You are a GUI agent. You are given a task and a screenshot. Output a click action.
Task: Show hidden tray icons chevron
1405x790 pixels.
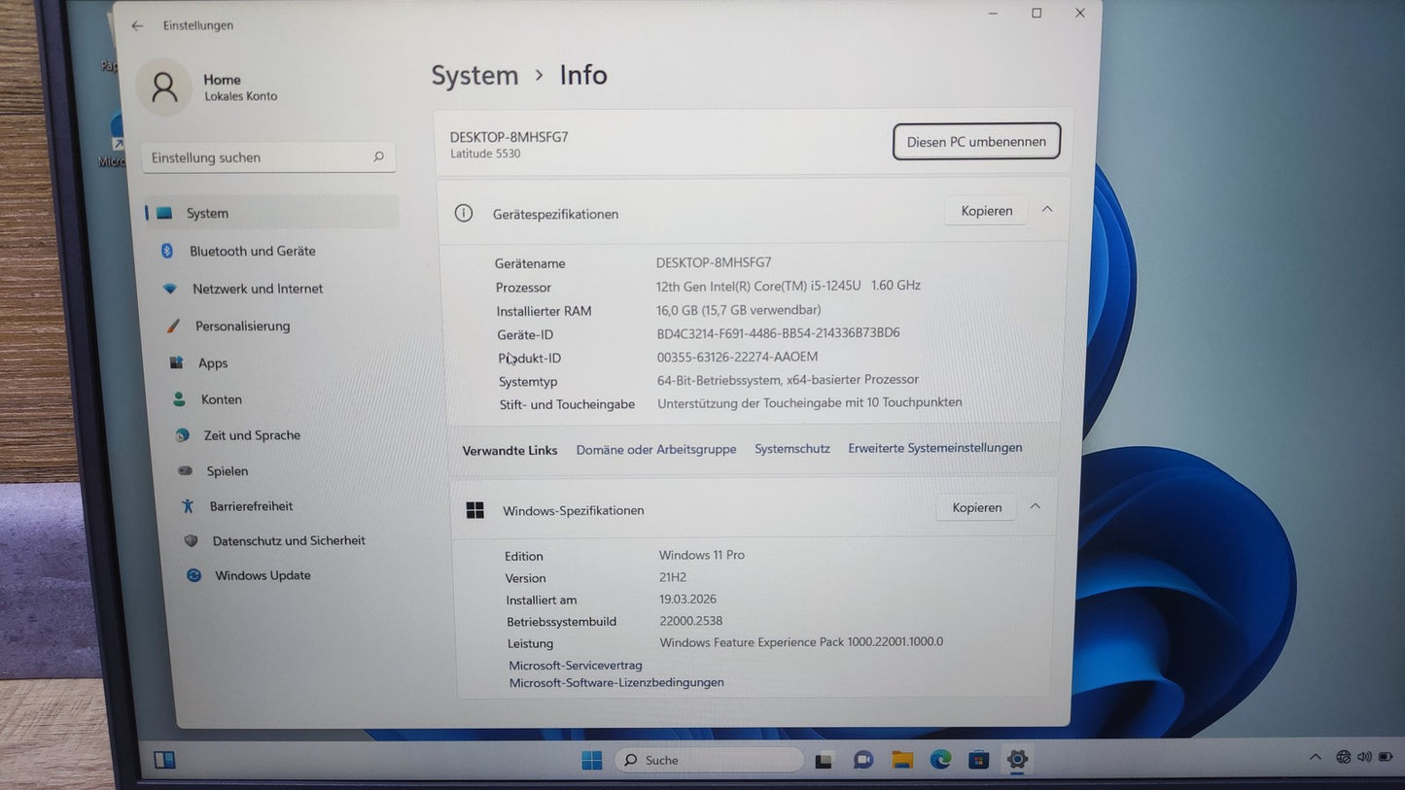point(1316,757)
